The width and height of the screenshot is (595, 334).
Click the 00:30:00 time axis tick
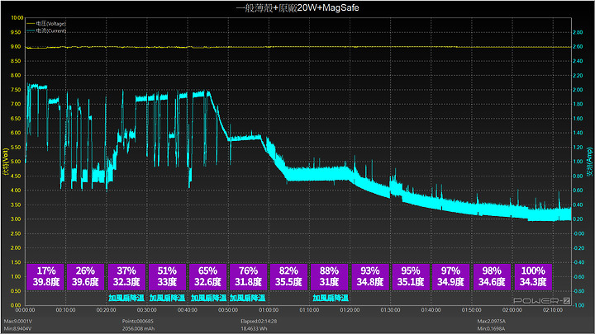pyautogui.click(x=147, y=310)
